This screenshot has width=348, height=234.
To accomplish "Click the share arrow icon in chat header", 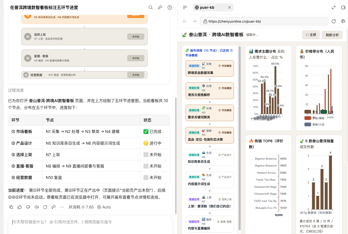I will click(x=160, y=8).
